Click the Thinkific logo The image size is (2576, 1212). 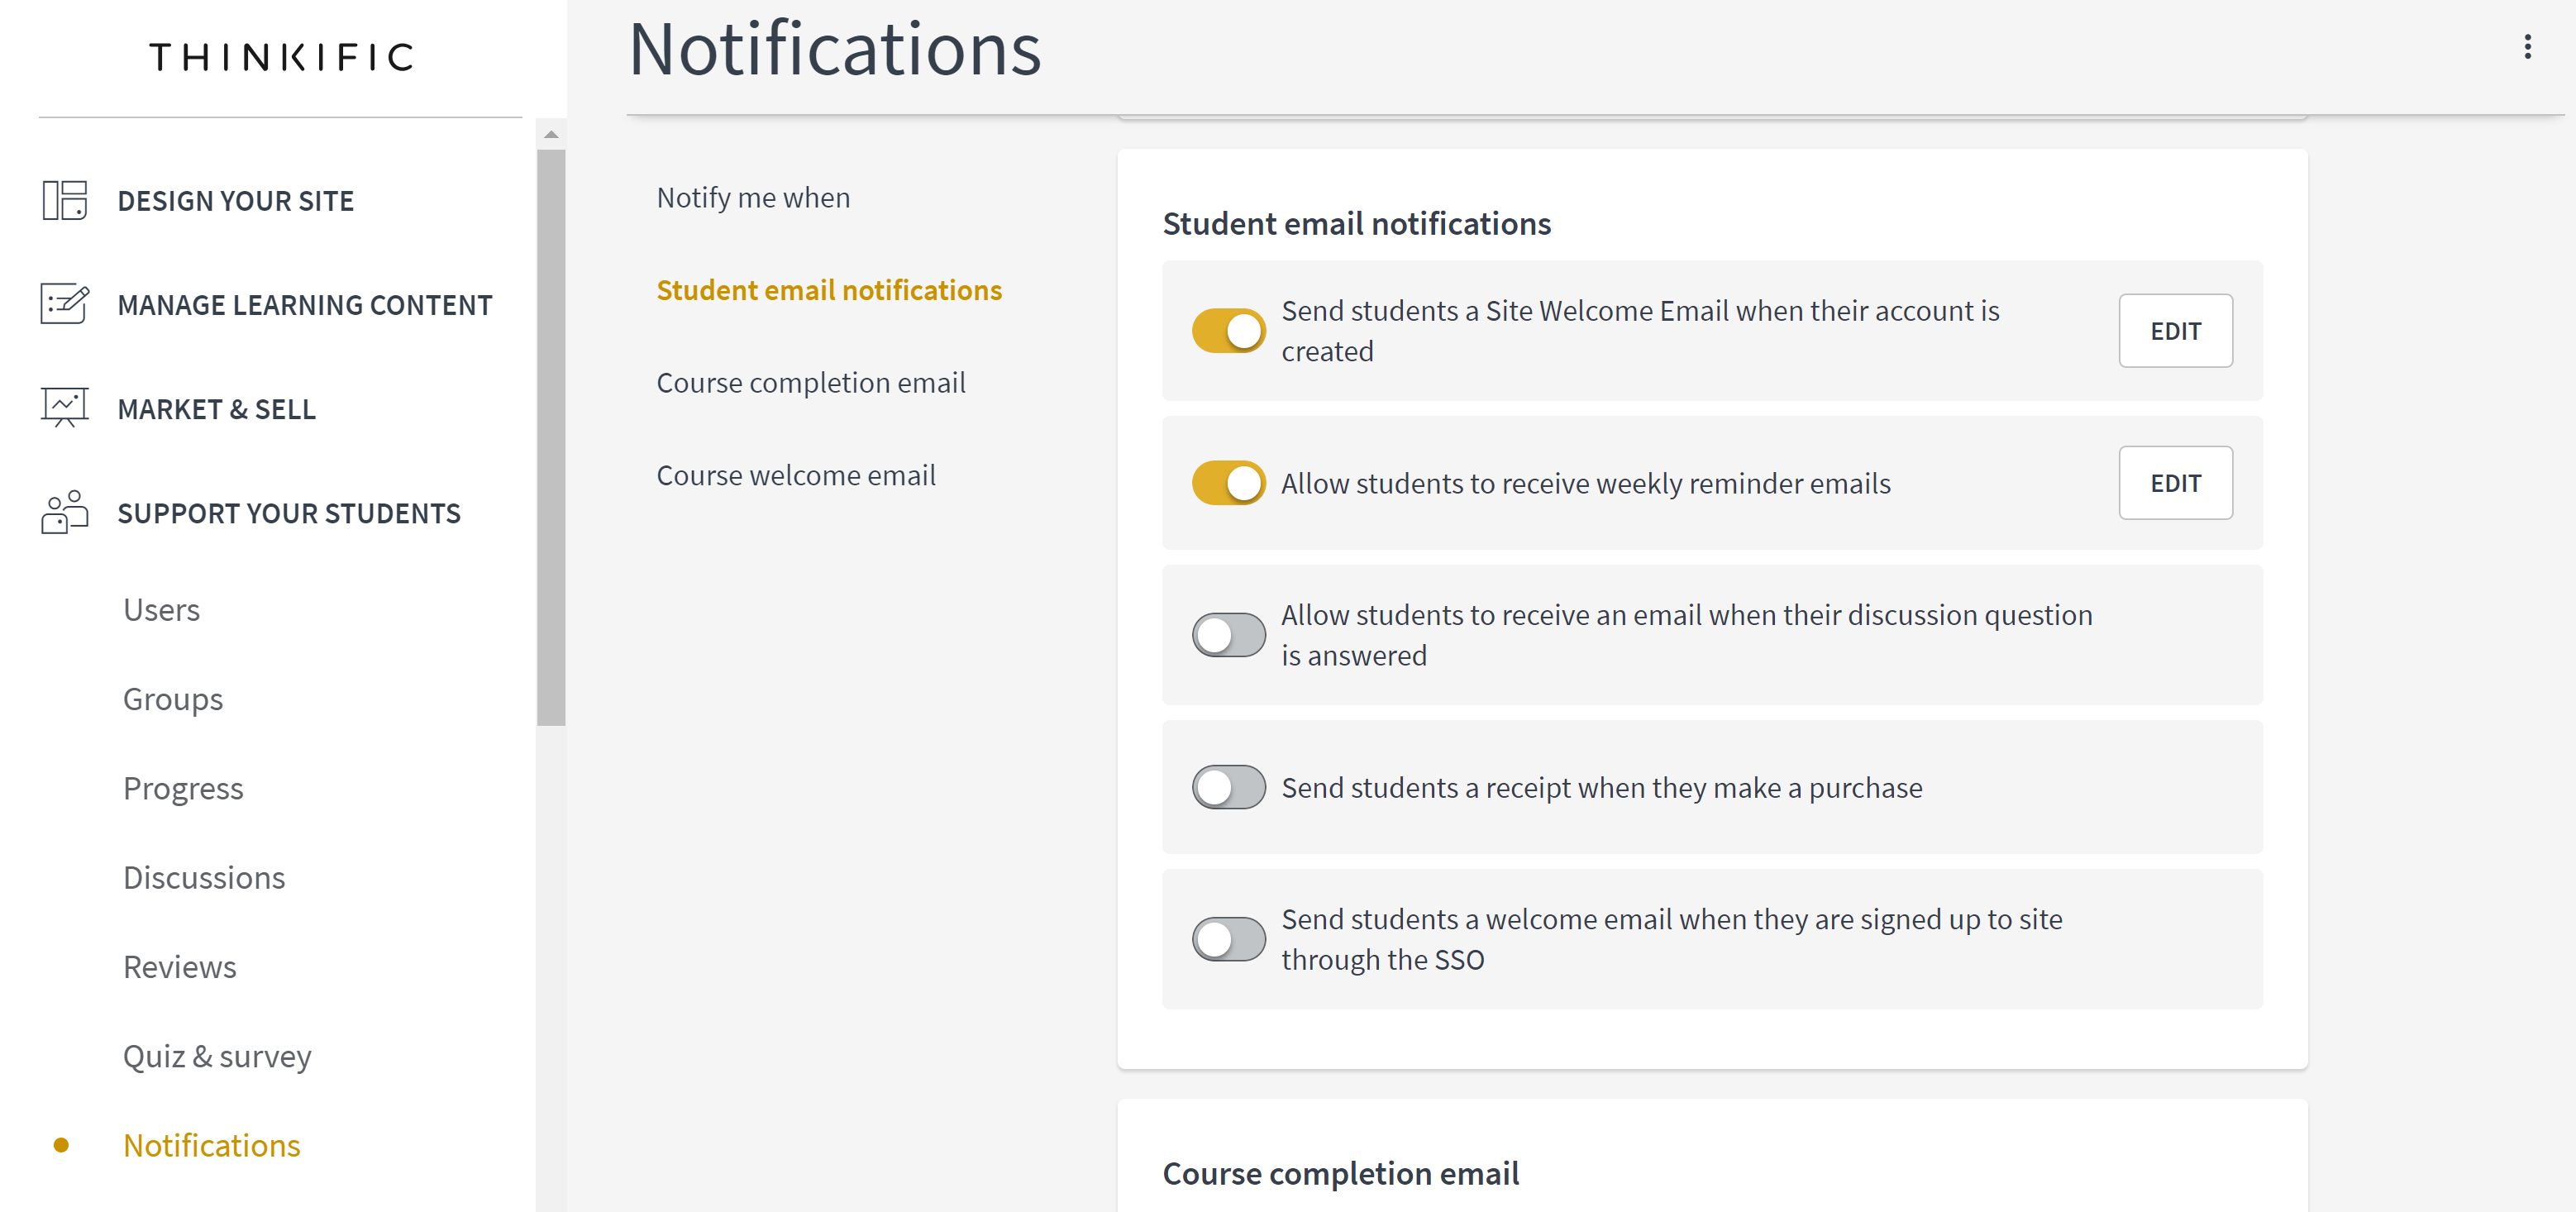coord(281,57)
